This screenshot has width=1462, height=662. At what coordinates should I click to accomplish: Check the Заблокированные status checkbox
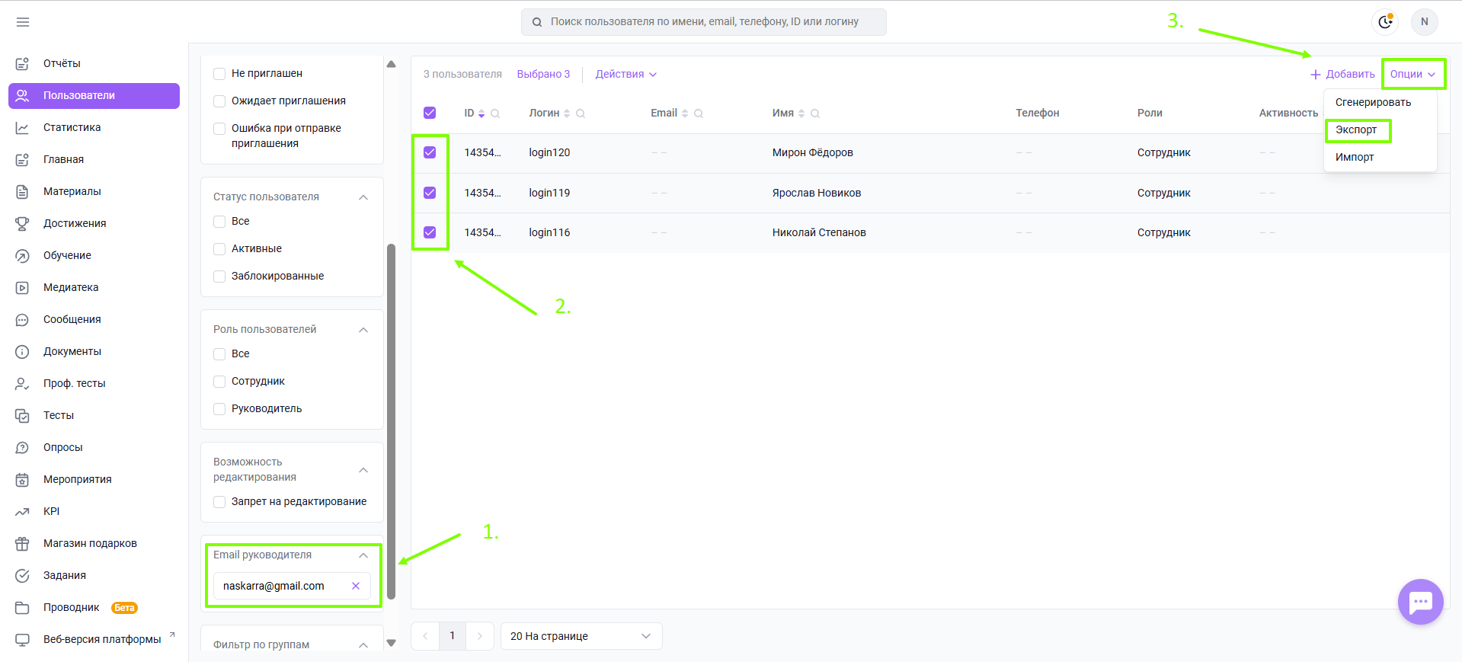pos(219,277)
